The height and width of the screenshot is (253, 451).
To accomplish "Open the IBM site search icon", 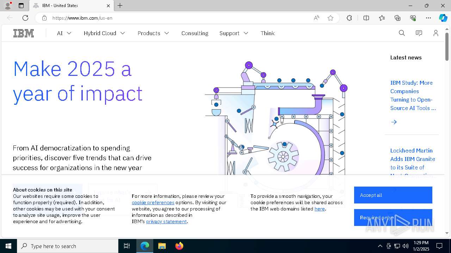I will (x=402, y=33).
